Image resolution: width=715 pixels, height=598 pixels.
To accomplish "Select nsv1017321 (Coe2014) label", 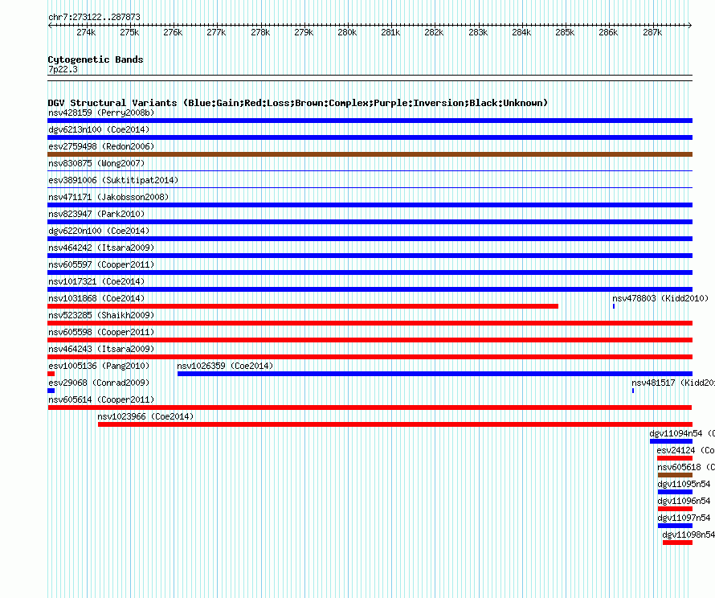I will pos(96,281).
